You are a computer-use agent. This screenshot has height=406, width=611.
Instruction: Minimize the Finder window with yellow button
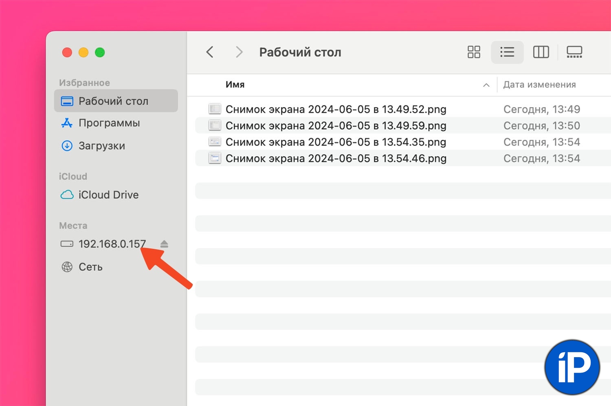[x=84, y=53]
